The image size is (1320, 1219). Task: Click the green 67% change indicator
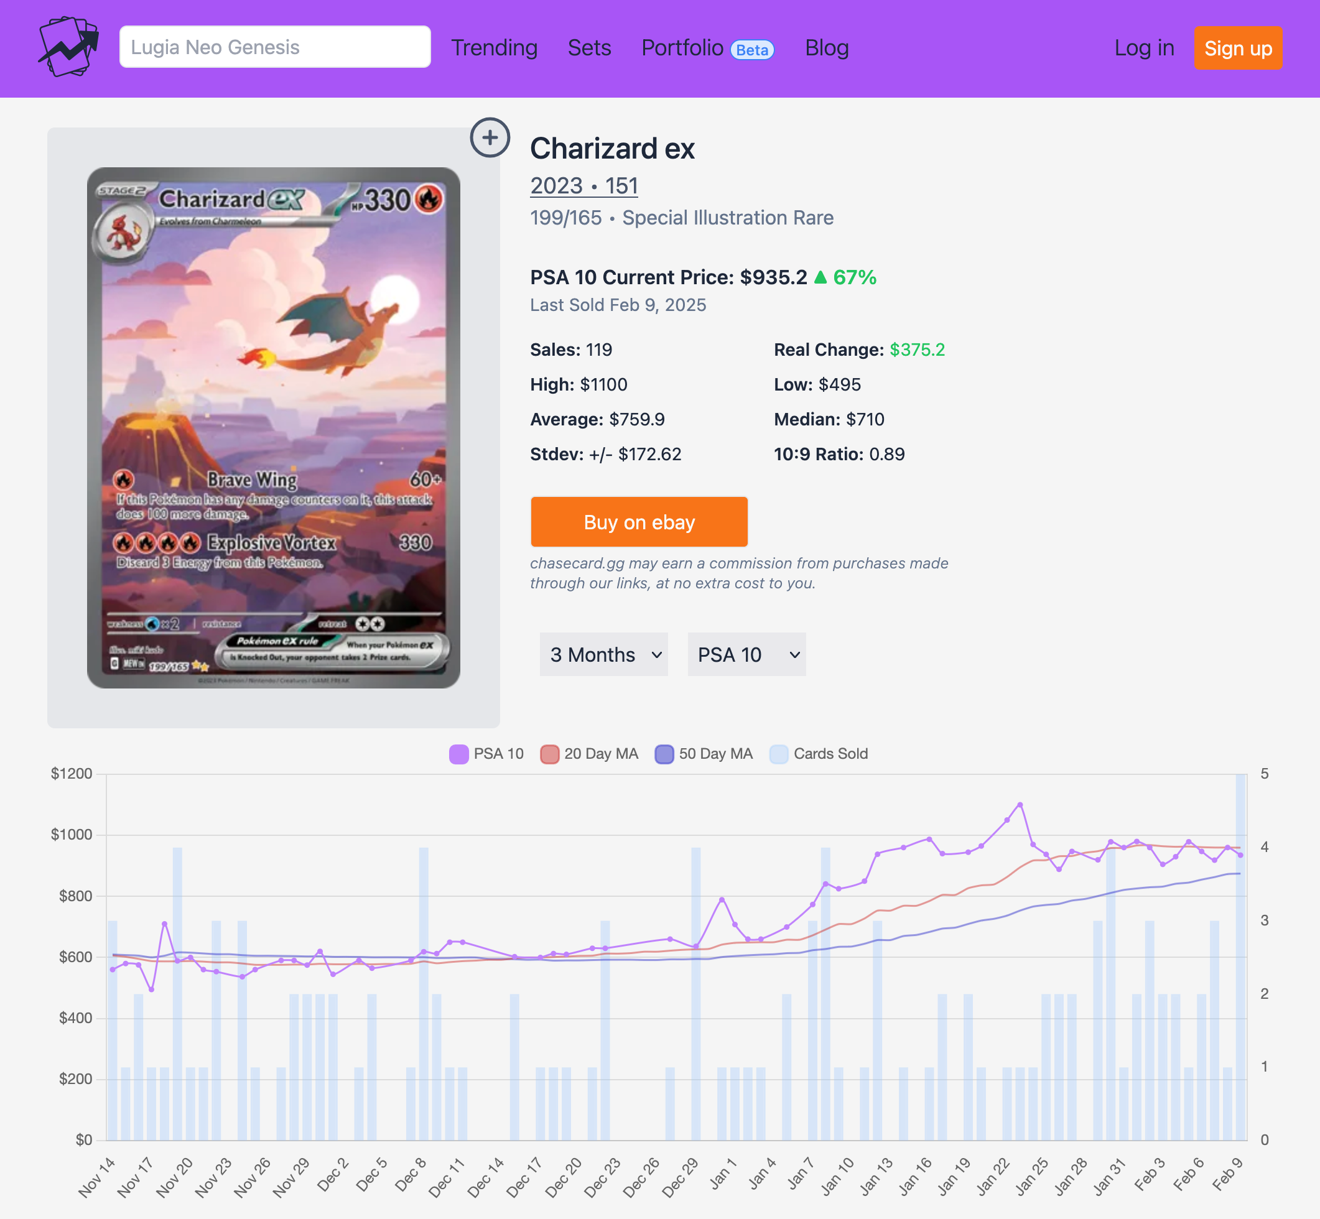(845, 277)
